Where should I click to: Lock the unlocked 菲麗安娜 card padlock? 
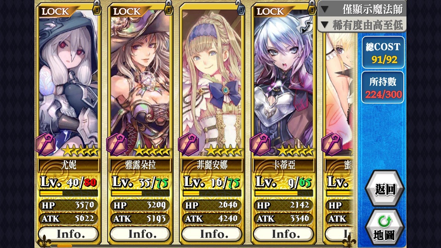tap(240, 8)
